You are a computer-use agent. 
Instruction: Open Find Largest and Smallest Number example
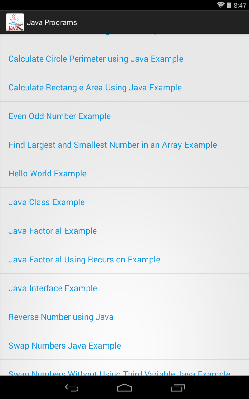[113, 145]
